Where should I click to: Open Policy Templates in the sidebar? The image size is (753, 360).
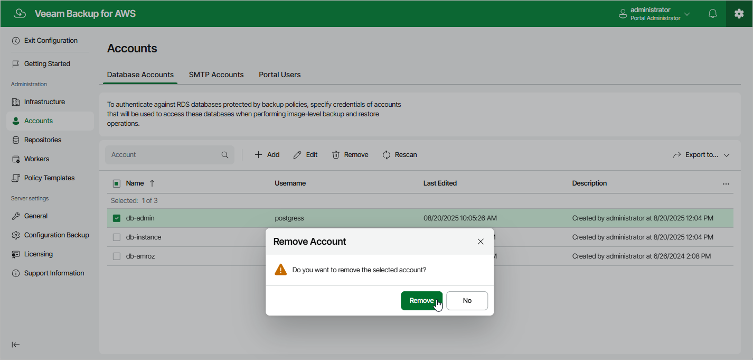point(50,178)
